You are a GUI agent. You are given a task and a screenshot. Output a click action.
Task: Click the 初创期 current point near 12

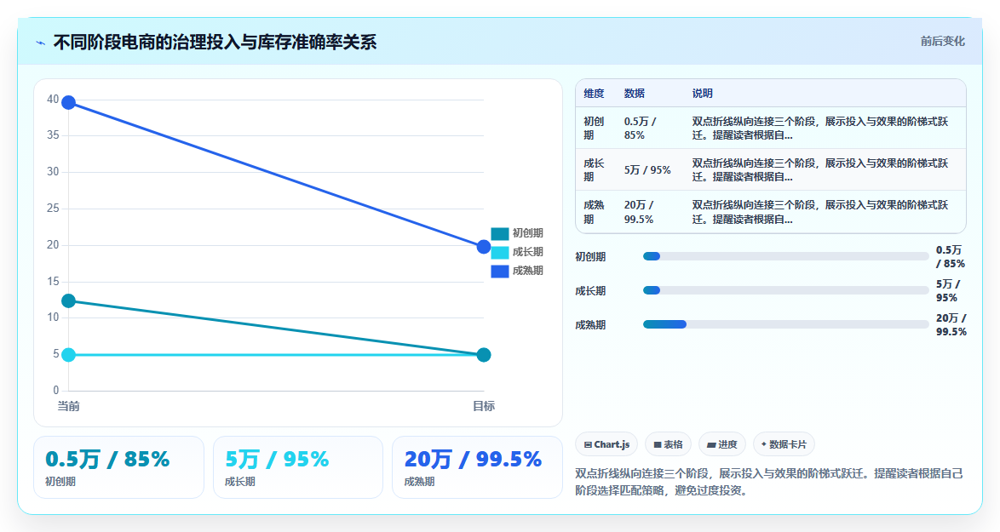point(68,300)
